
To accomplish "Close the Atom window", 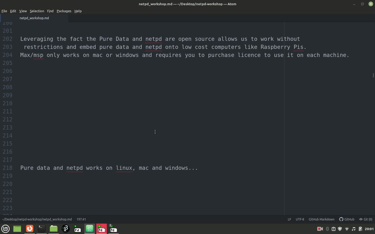I will pos(371,4).
